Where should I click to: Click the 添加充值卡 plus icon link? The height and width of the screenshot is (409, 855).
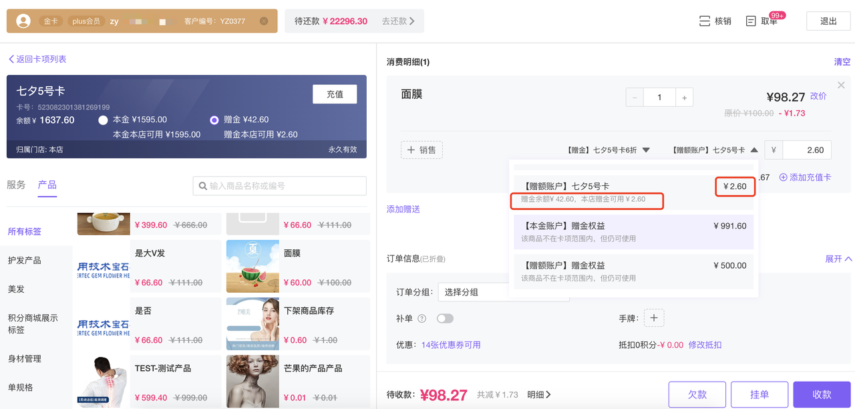805,177
